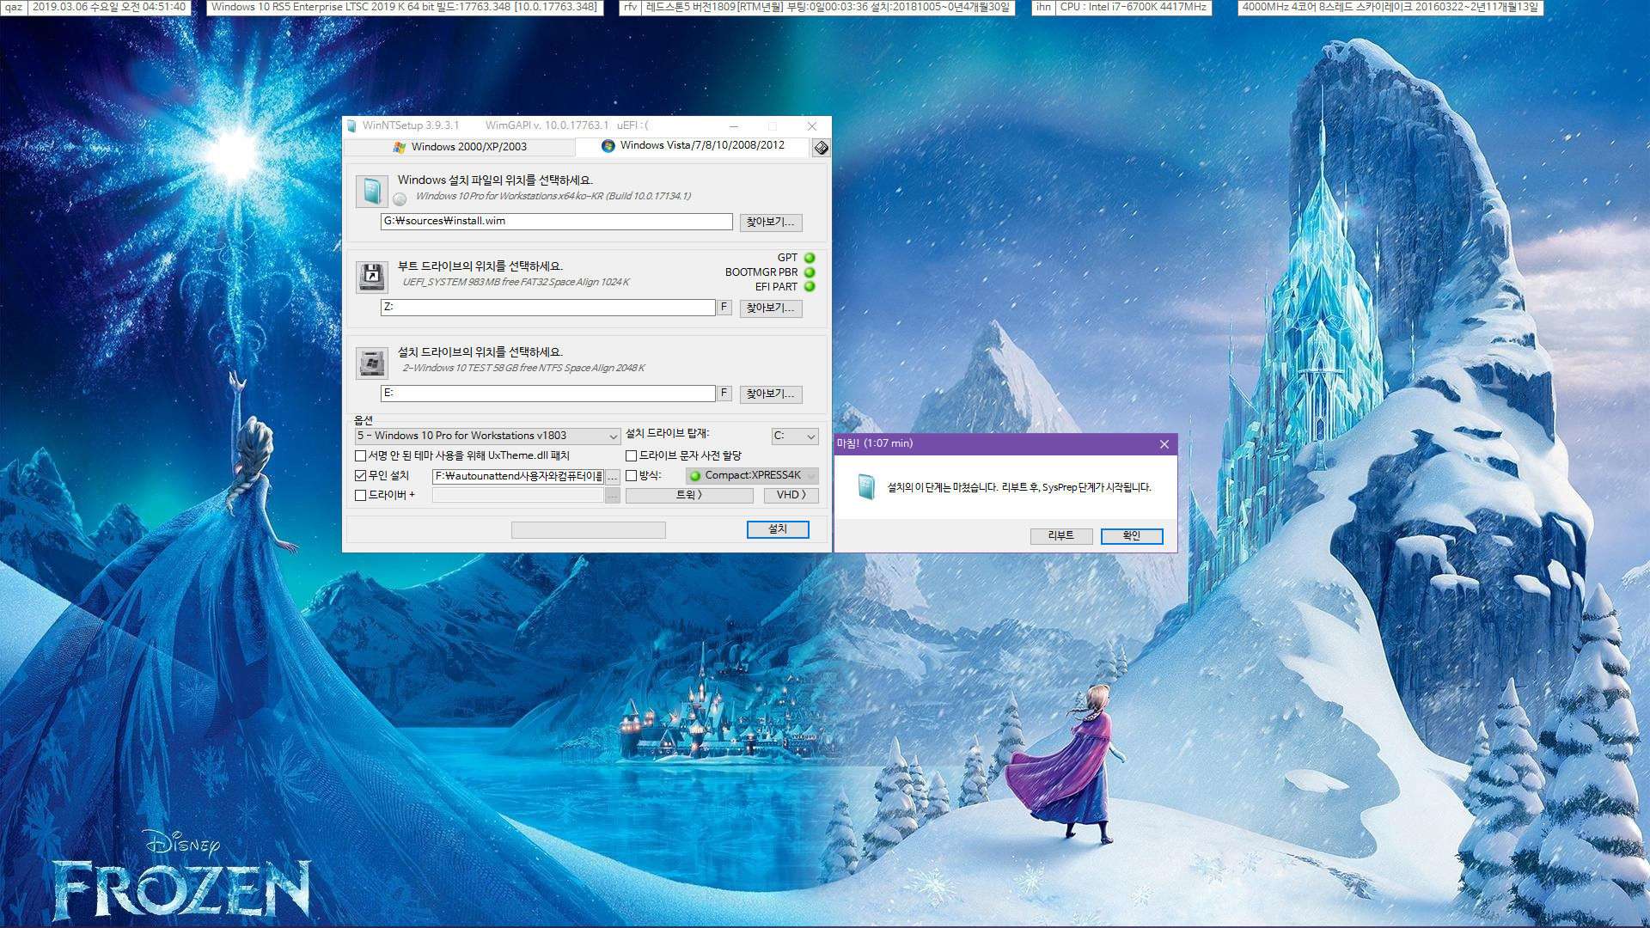The image size is (1650, 928).
Task: Click the green EFI PART status light
Action: (810, 287)
